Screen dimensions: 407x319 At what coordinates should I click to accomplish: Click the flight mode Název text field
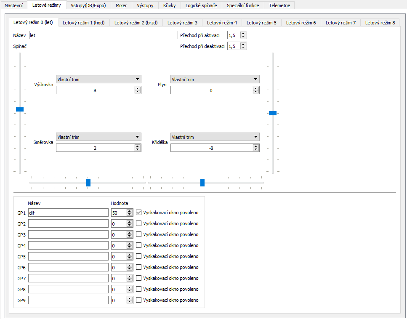(x=103, y=35)
